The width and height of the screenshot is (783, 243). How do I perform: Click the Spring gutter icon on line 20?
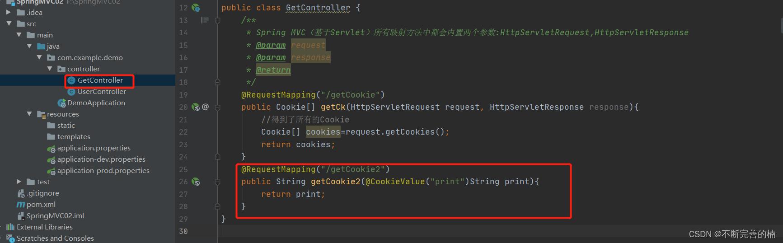(196, 107)
